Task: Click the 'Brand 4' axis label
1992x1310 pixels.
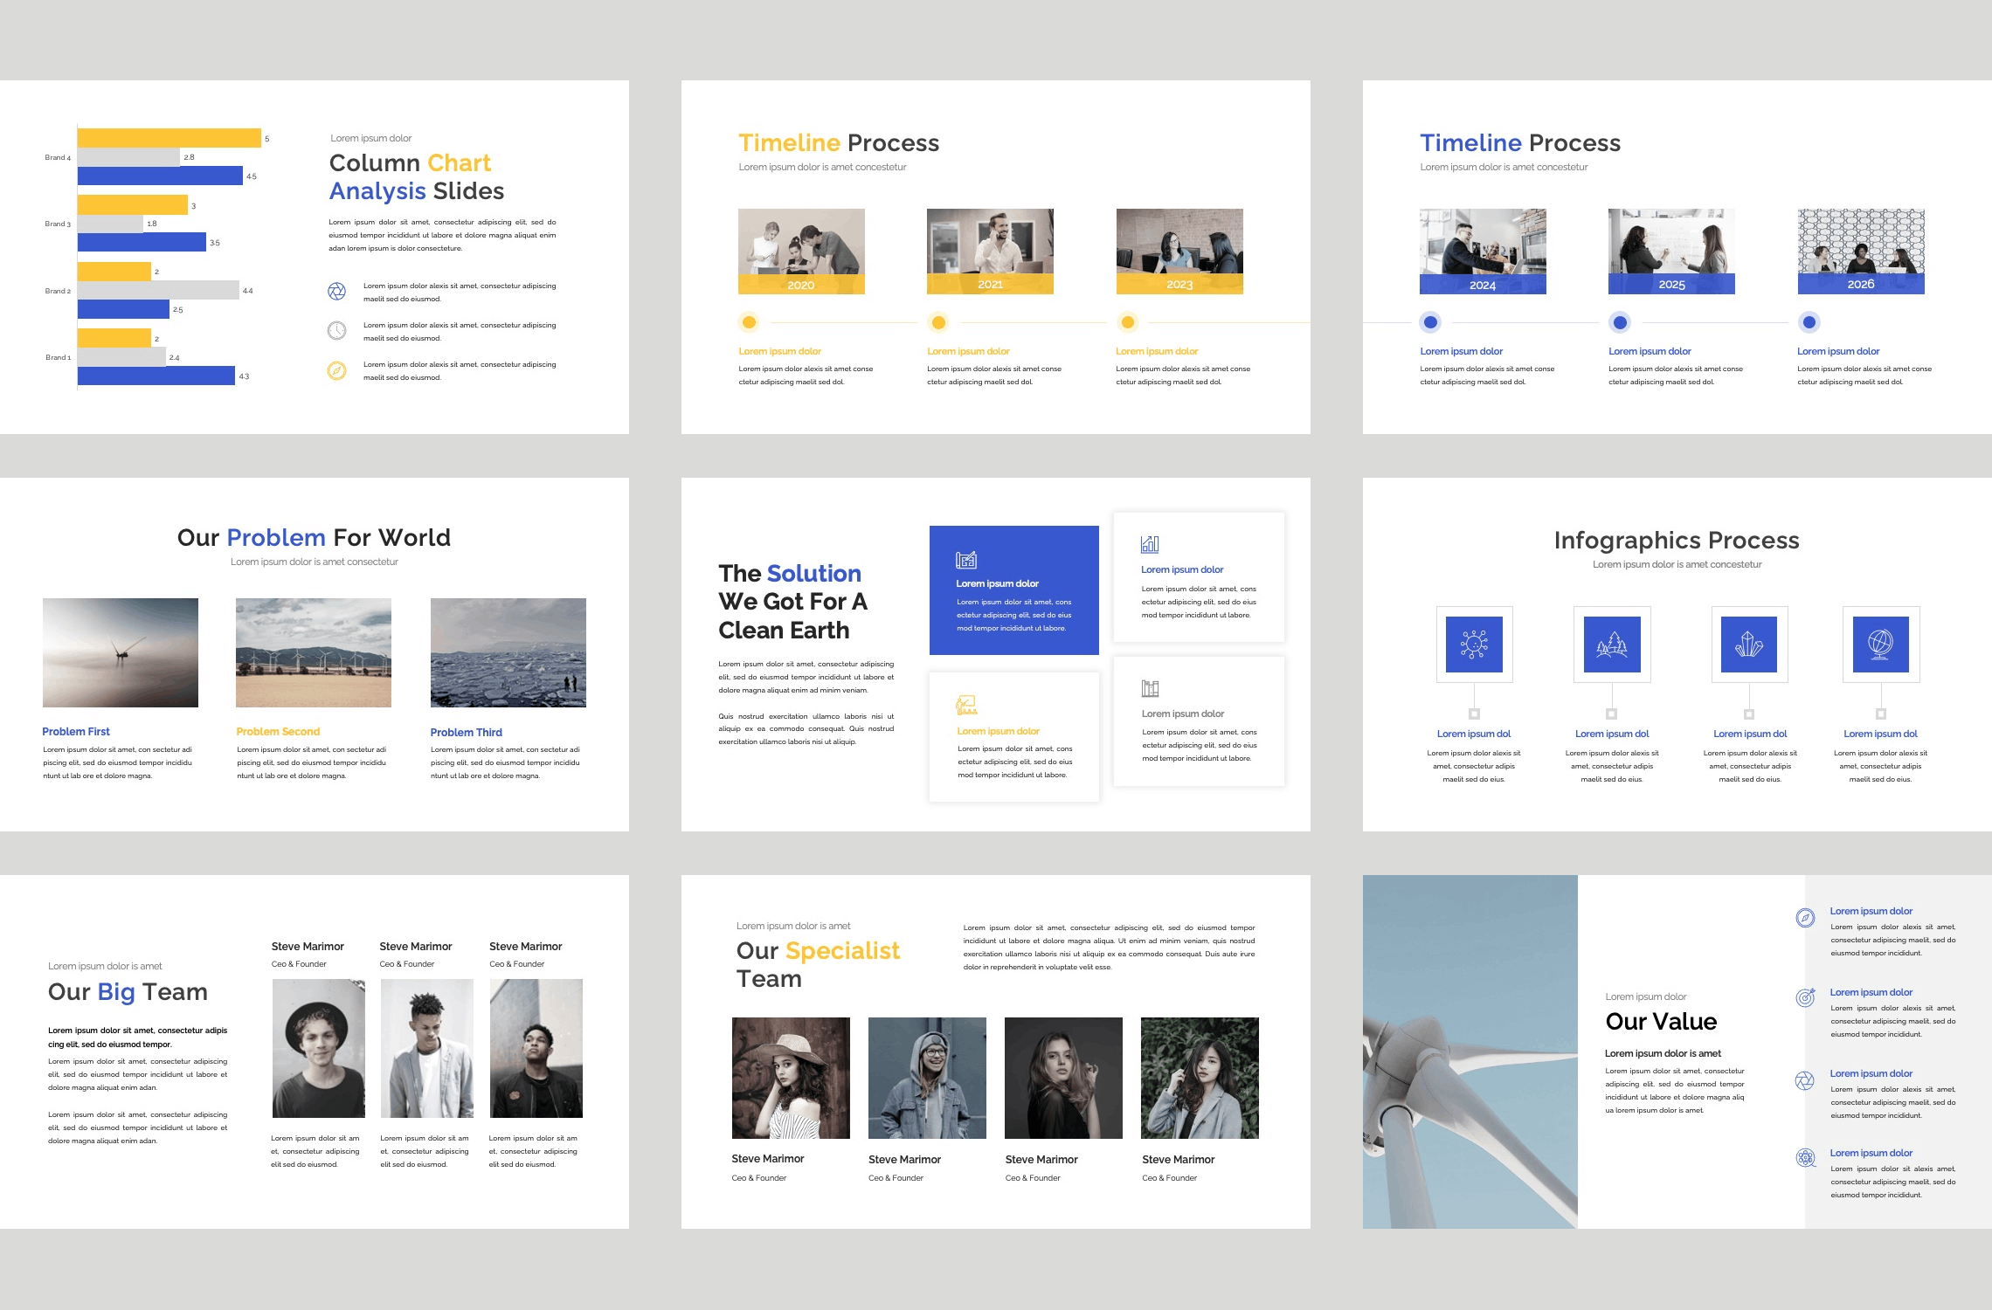Action: tap(58, 157)
